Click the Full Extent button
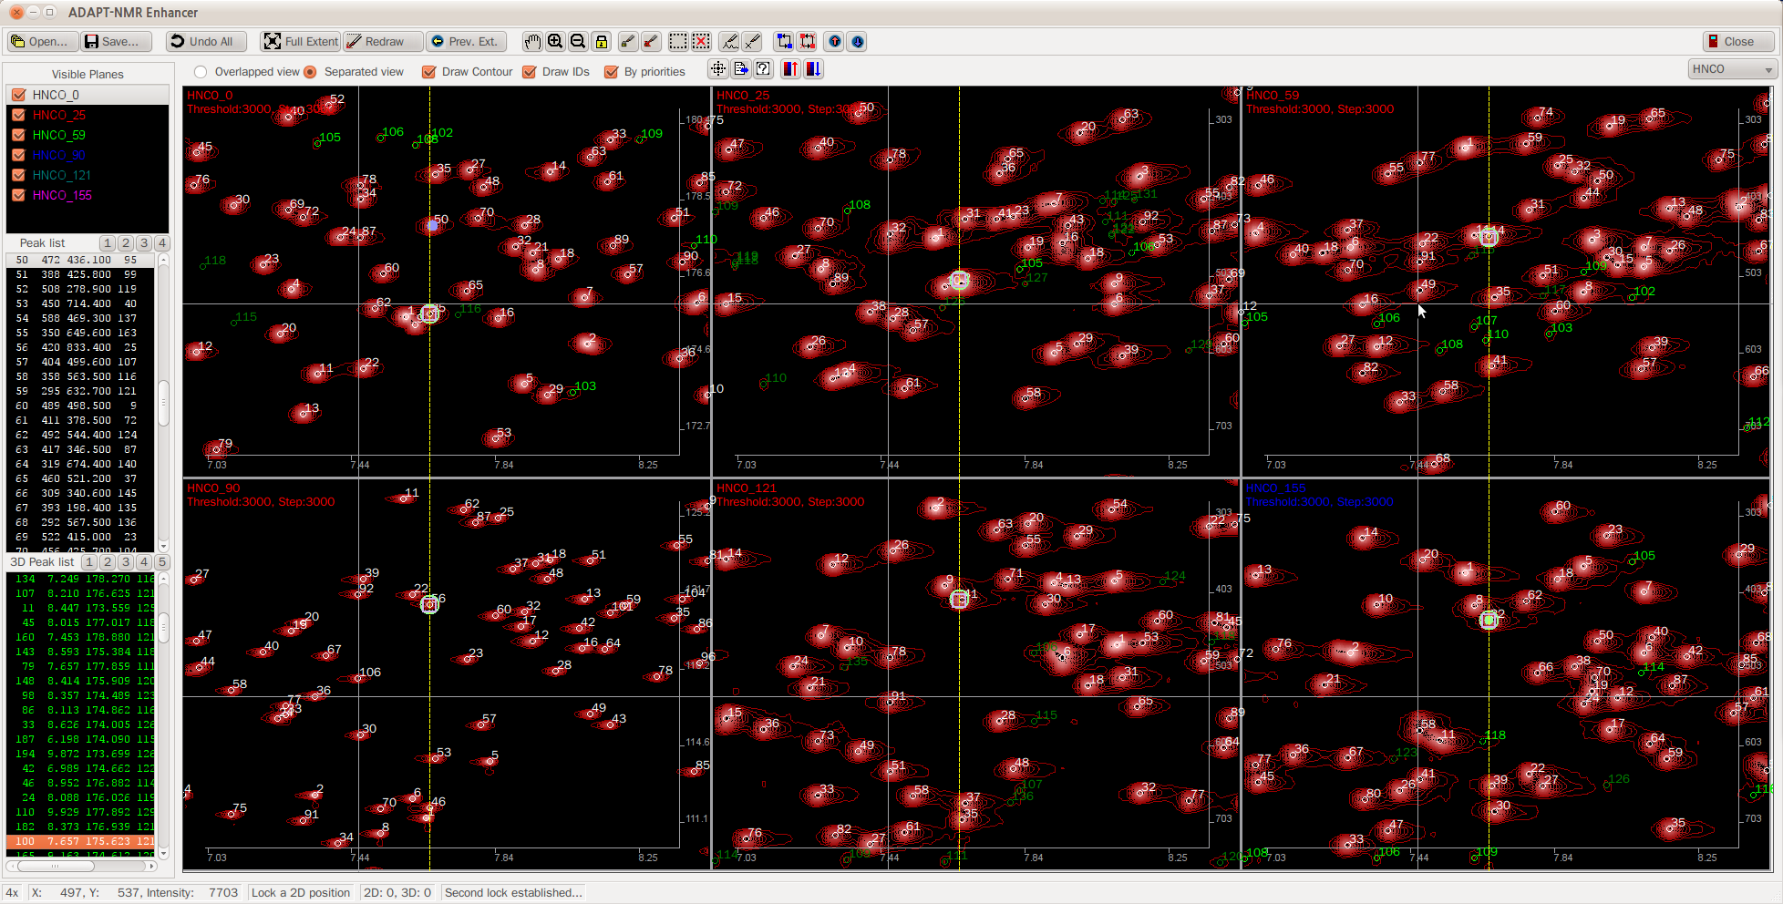 pos(301,42)
